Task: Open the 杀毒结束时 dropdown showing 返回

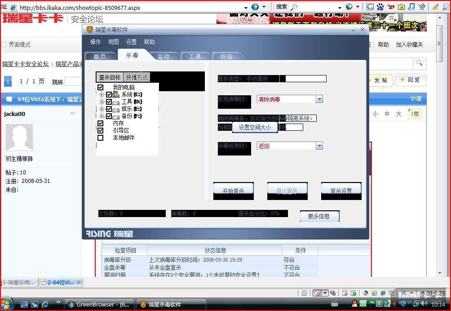Action: point(319,146)
